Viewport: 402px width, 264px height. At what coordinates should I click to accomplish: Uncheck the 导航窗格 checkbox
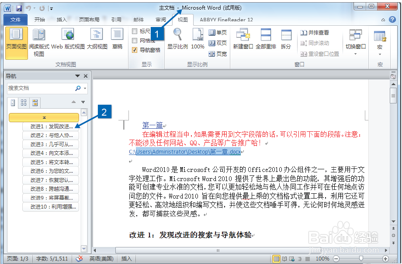134,50
